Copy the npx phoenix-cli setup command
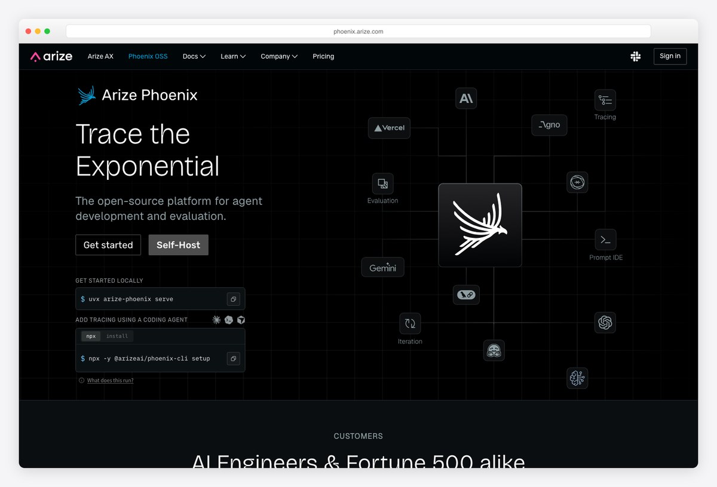 [x=233, y=359]
